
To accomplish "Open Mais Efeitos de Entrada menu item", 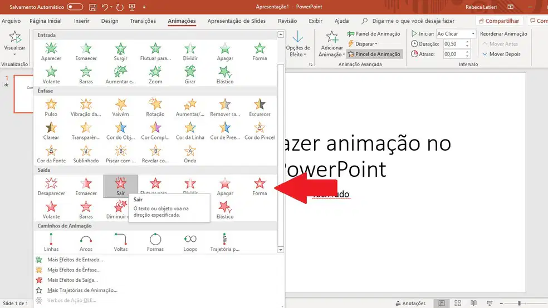I will [75, 260].
